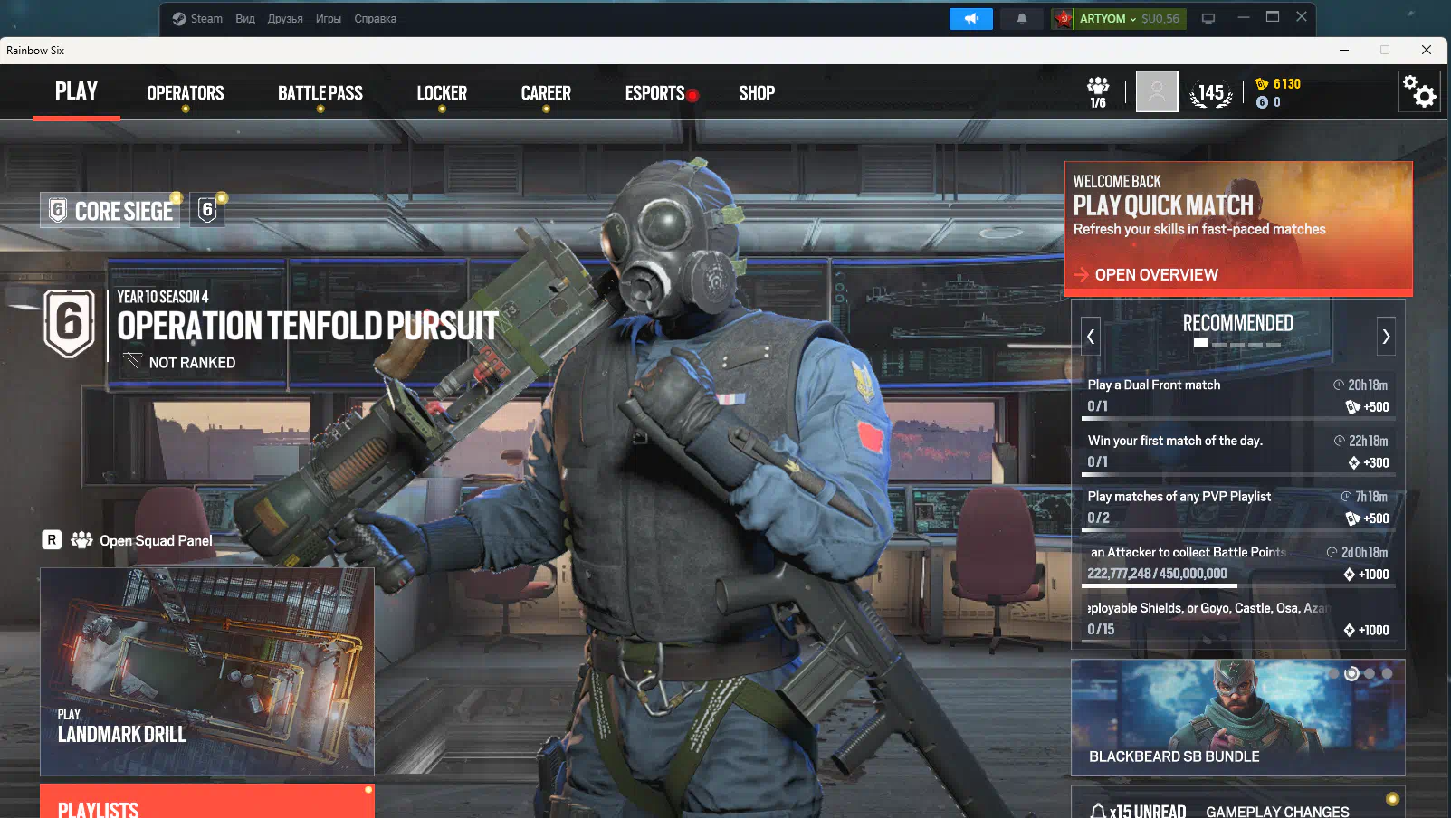Click the Renown currency 6130 icon
This screenshot has height=818, width=1451.
[x=1263, y=84]
